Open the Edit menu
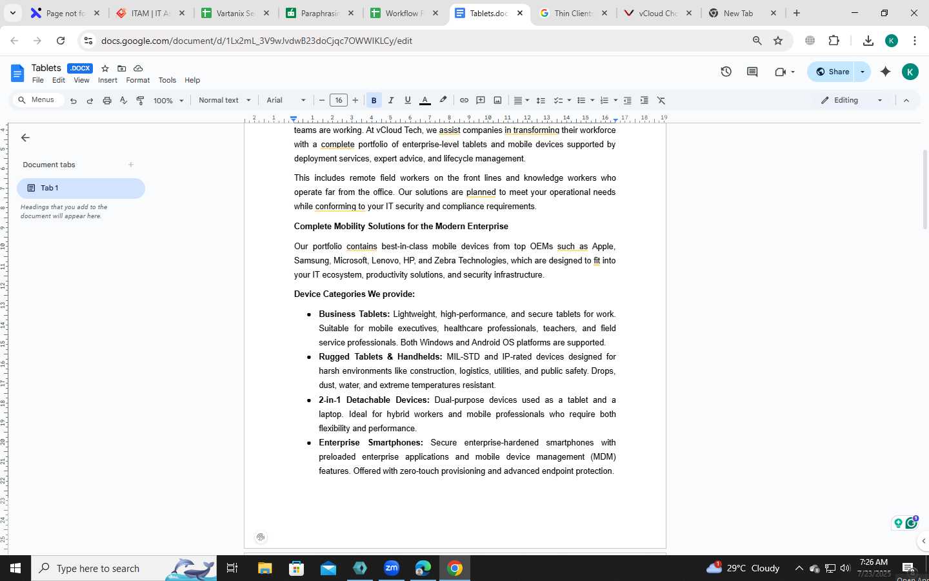 59,80
